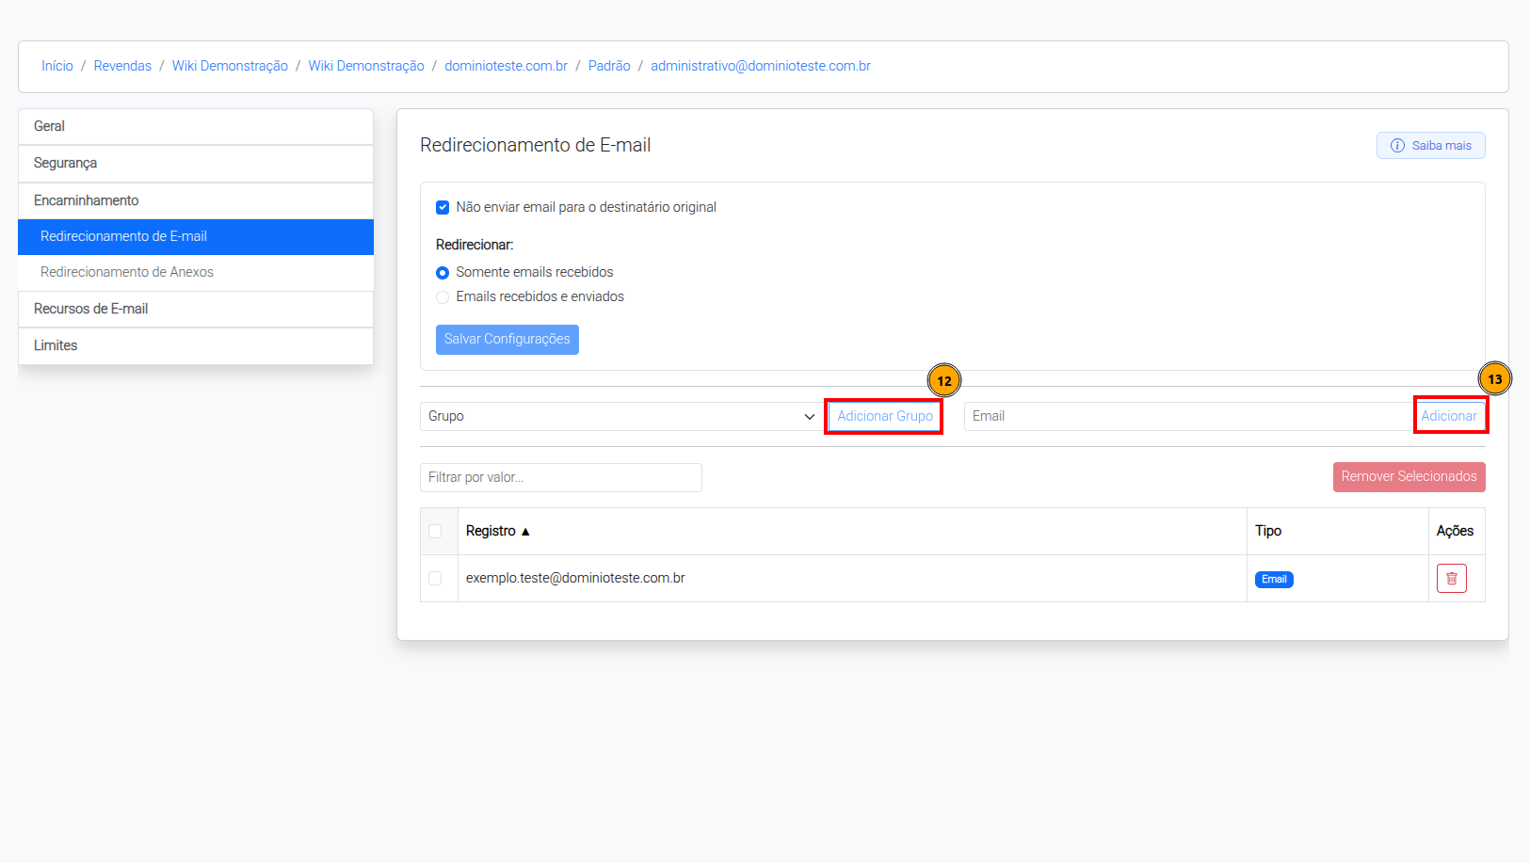Screen dimensions: 1530x863
Task: Select Redirecionamento de E-mail in sidebar
Action: click(196, 236)
